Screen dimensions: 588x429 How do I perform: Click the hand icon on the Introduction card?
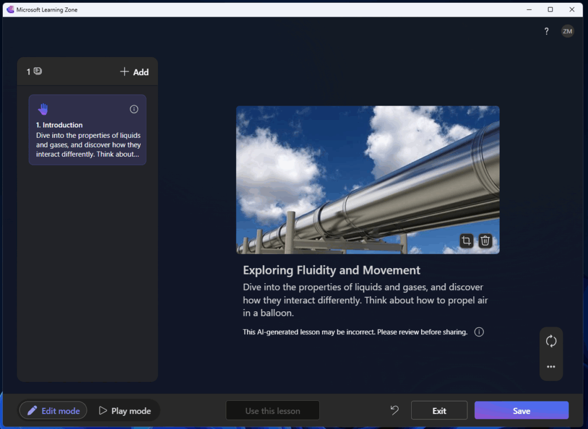tap(42, 109)
